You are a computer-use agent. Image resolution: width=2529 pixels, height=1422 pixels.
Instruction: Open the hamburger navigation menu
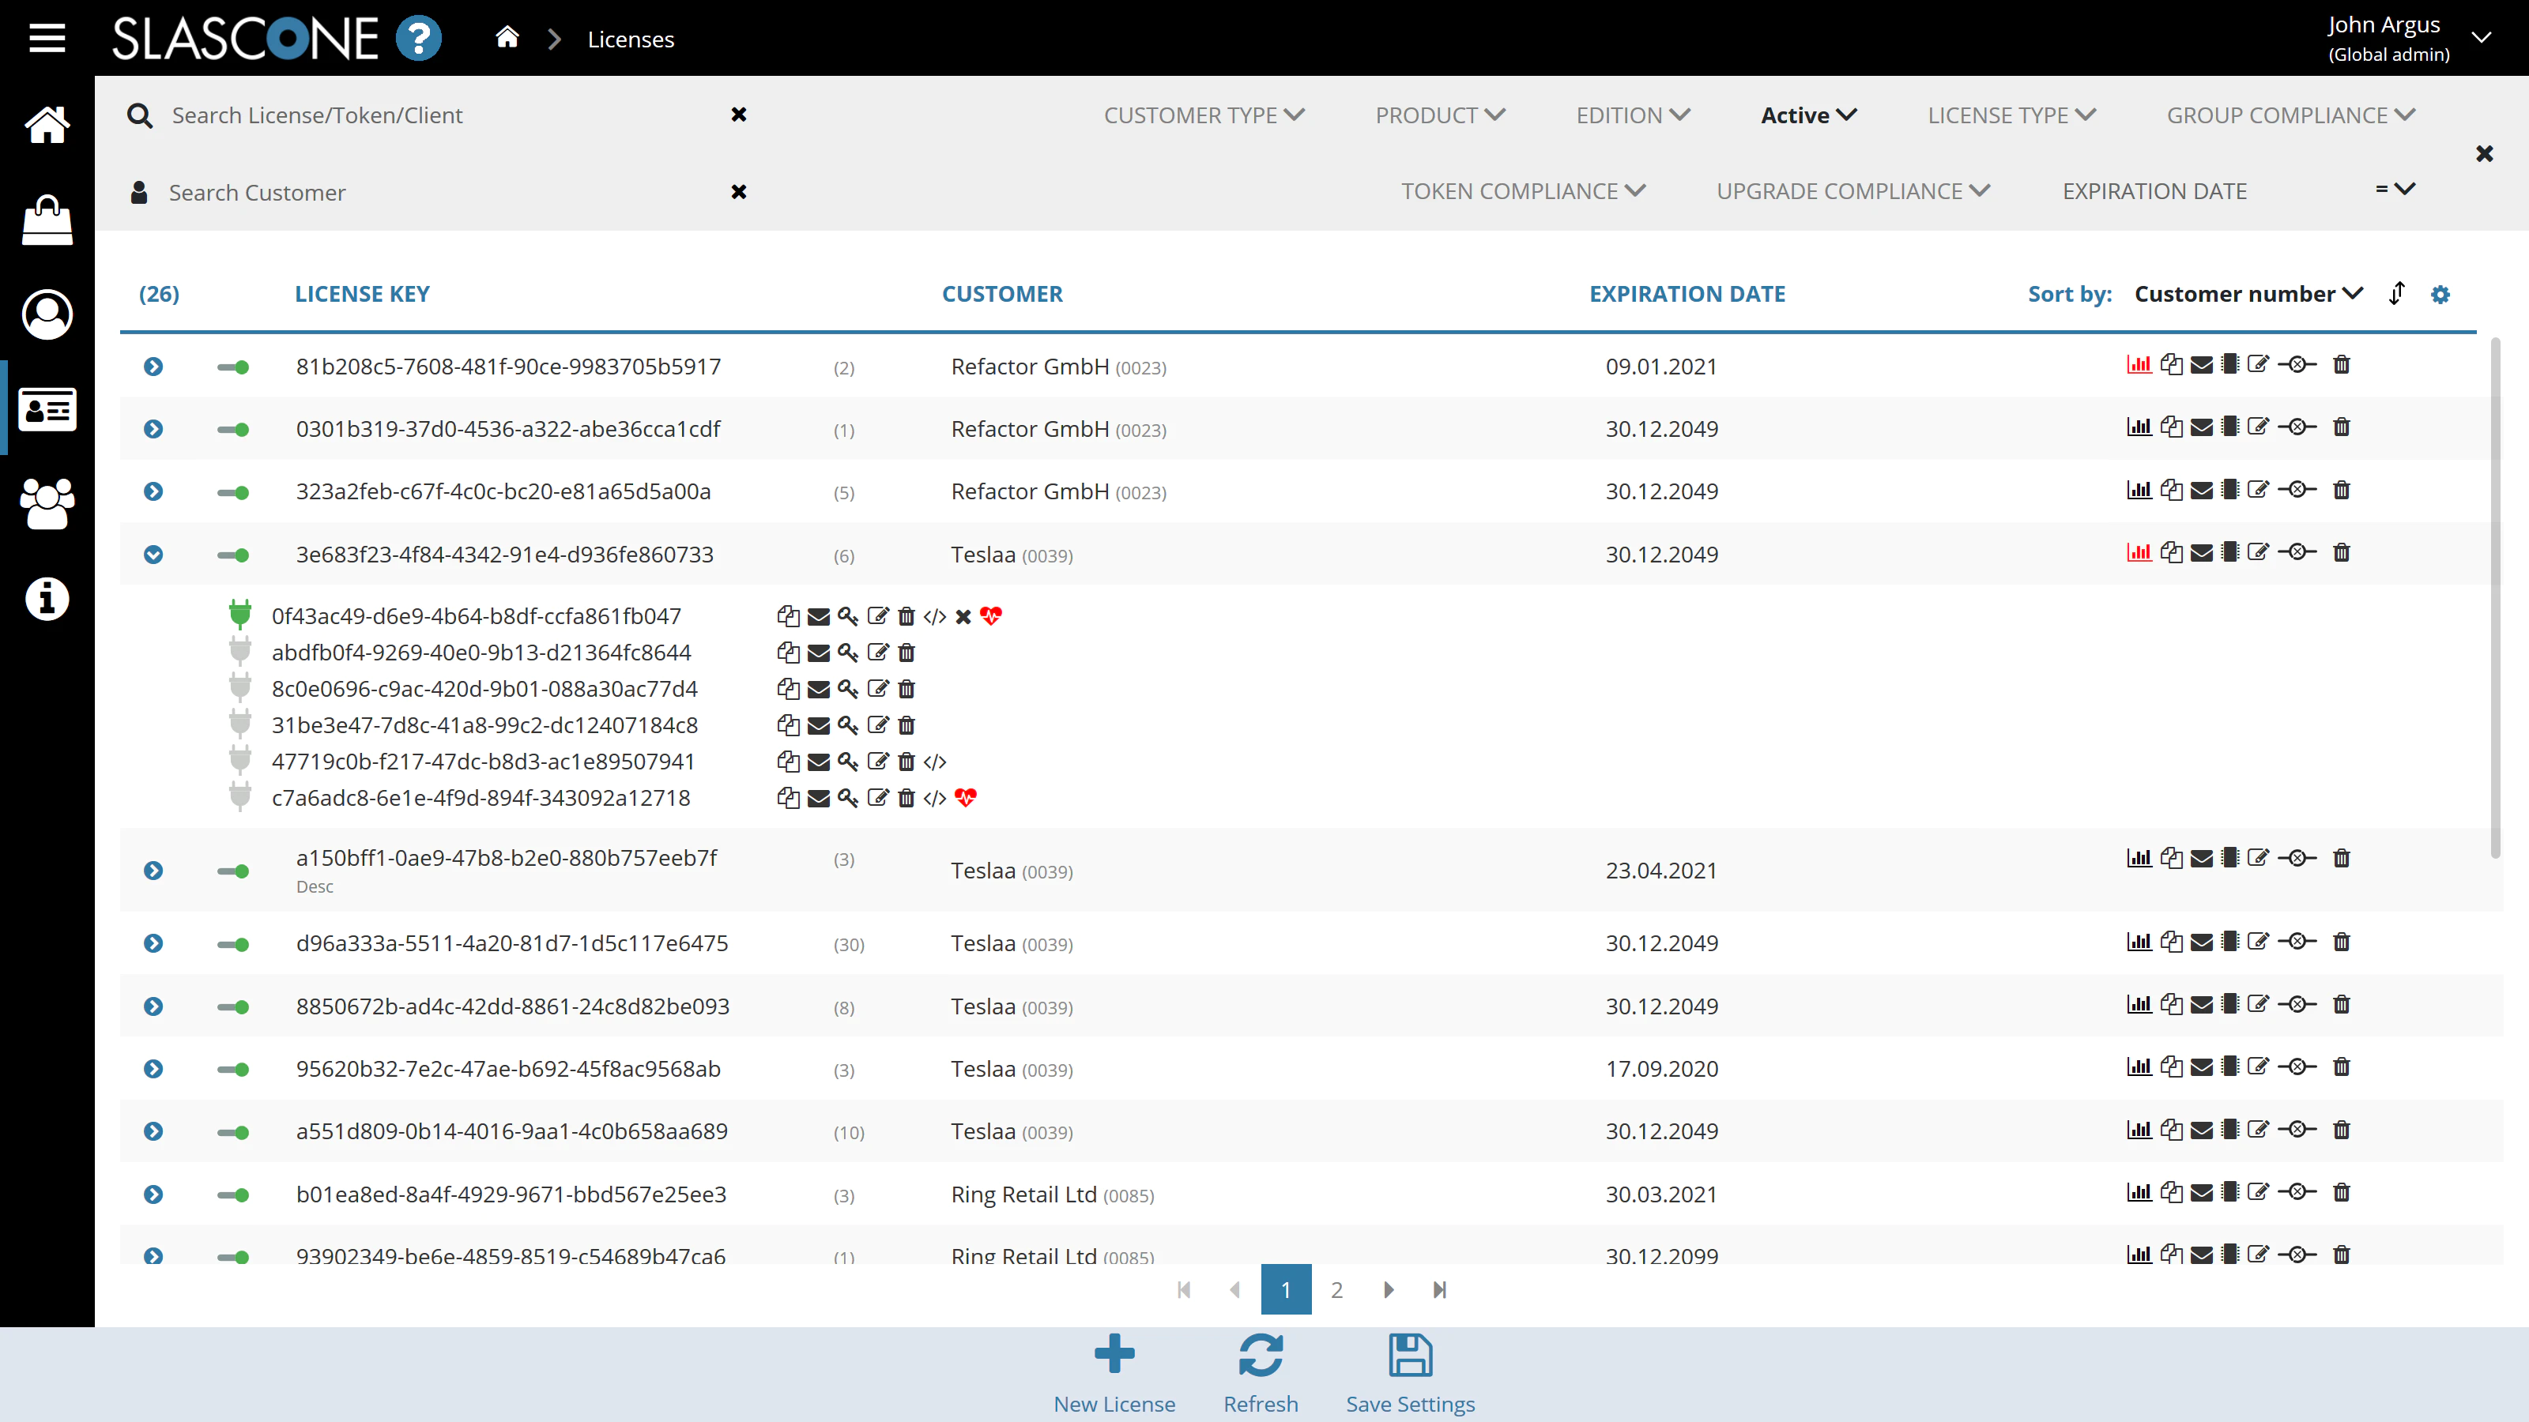click(46, 38)
